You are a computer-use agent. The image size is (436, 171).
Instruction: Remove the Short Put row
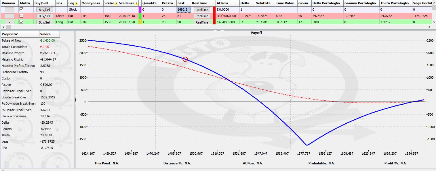click(x=9, y=16)
